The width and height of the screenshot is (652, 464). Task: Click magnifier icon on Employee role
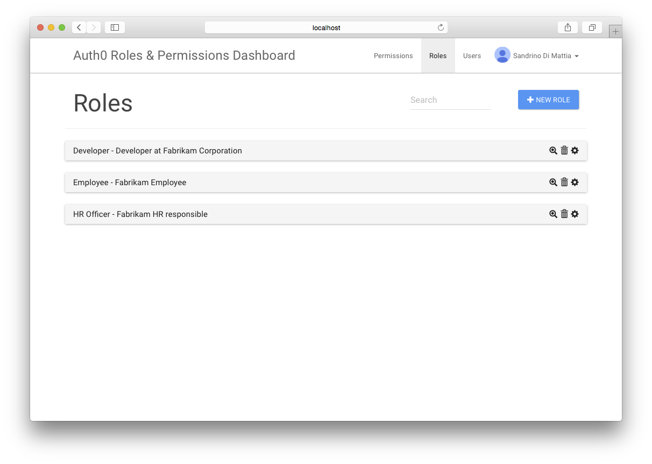(553, 182)
